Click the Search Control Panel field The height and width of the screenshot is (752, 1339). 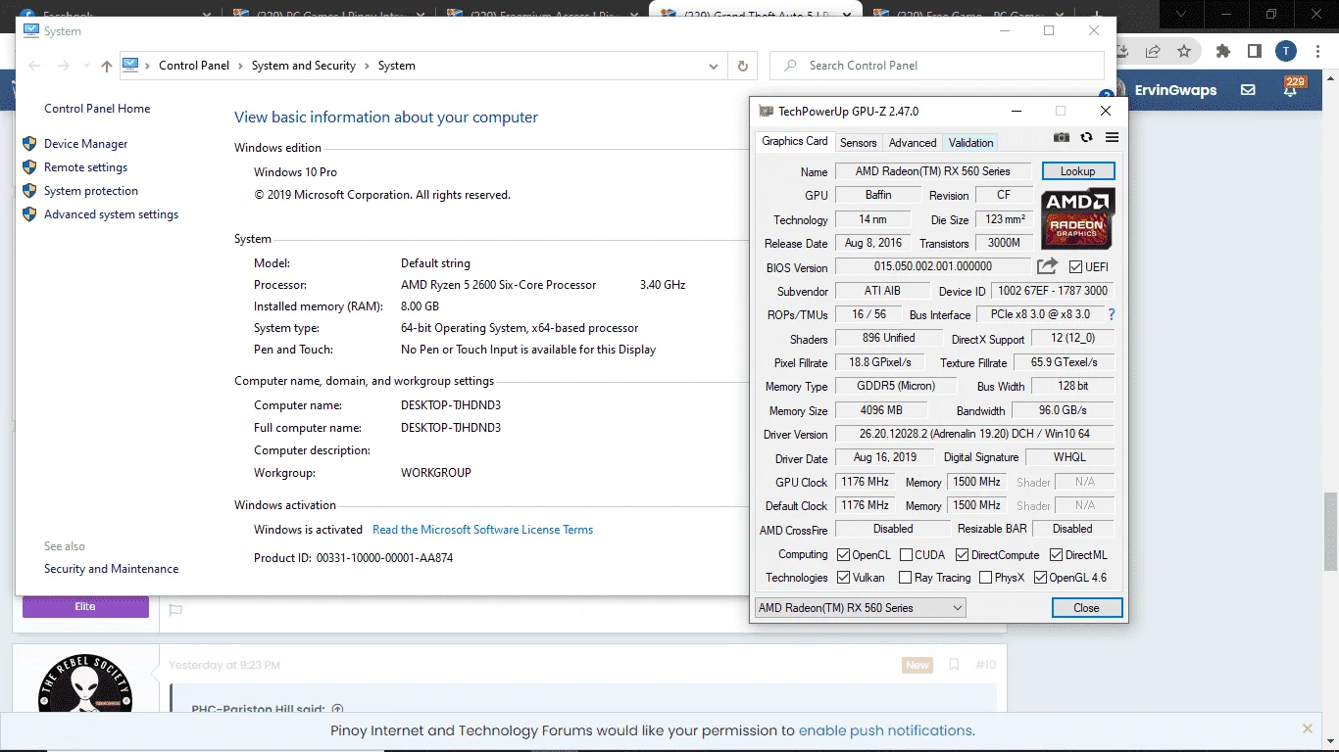coord(937,66)
